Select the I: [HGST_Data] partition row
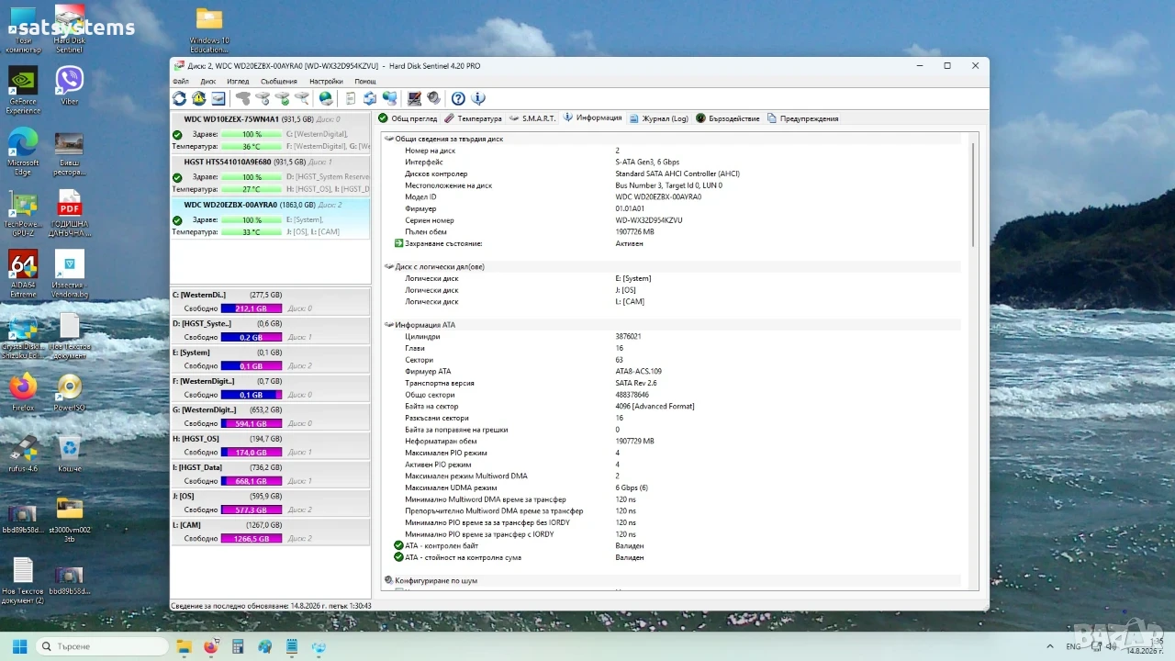 point(271,474)
